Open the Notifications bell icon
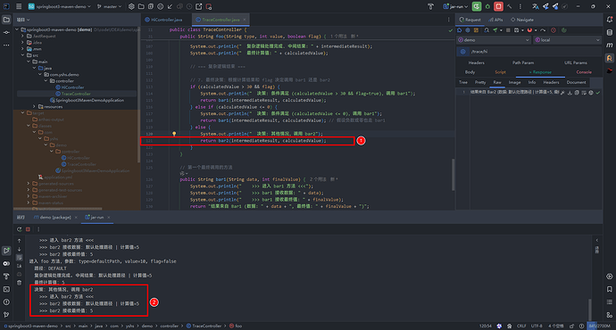The image size is (616, 330). [610, 20]
